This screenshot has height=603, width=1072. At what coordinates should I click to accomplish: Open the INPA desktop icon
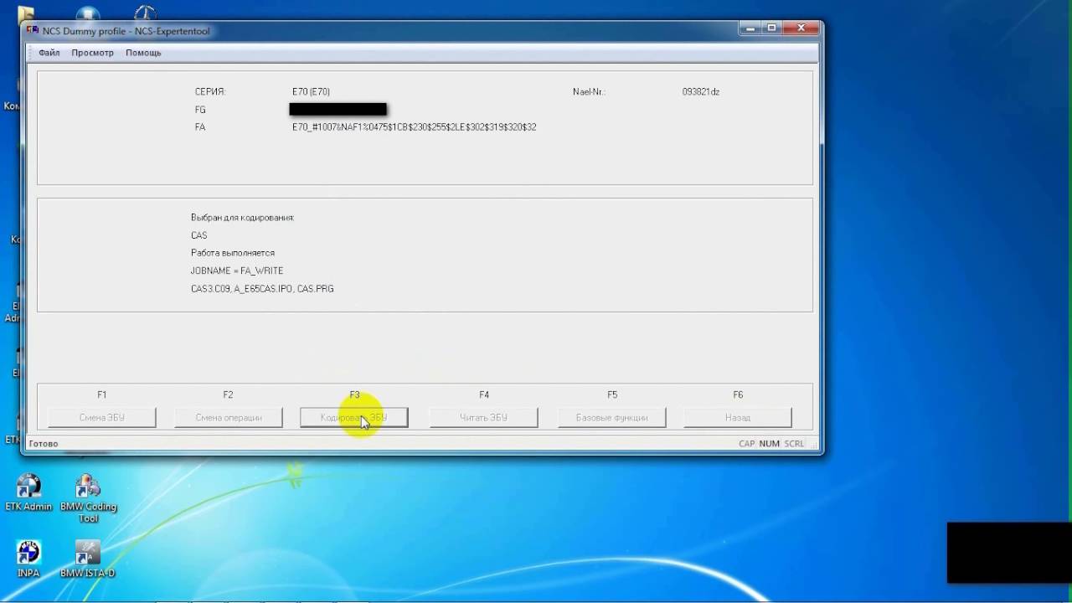pyautogui.click(x=28, y=559)
